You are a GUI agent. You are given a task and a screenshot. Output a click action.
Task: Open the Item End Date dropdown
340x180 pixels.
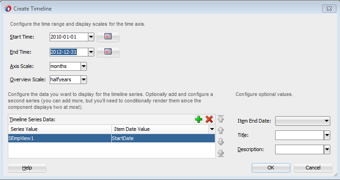[x=302, y=121]
